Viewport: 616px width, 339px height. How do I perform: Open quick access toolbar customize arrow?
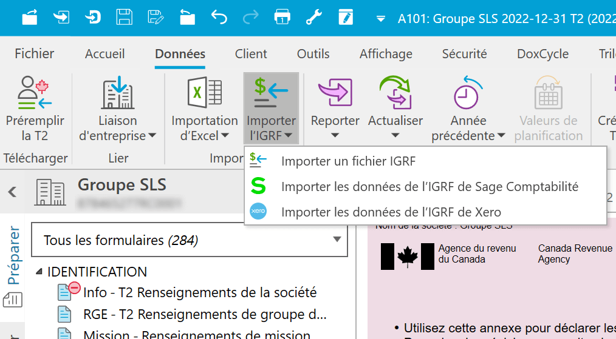(x=381, y=18)
